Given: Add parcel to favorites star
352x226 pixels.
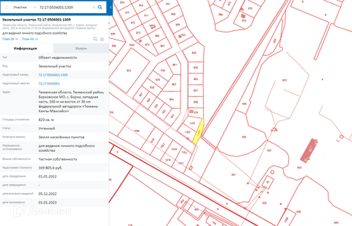Looking at the screenshot, I should point(102,39).
